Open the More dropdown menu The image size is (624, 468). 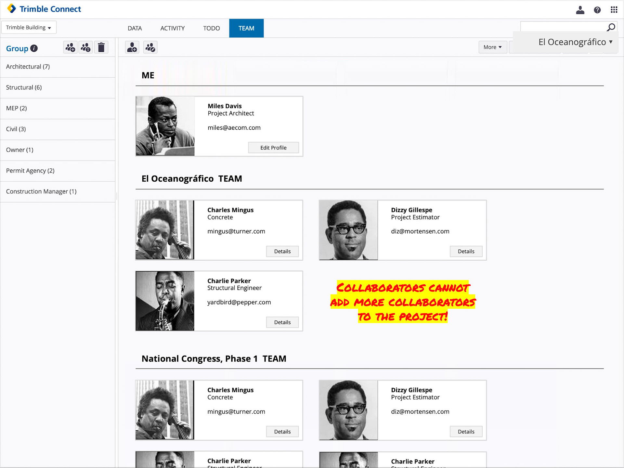(492, 47)
